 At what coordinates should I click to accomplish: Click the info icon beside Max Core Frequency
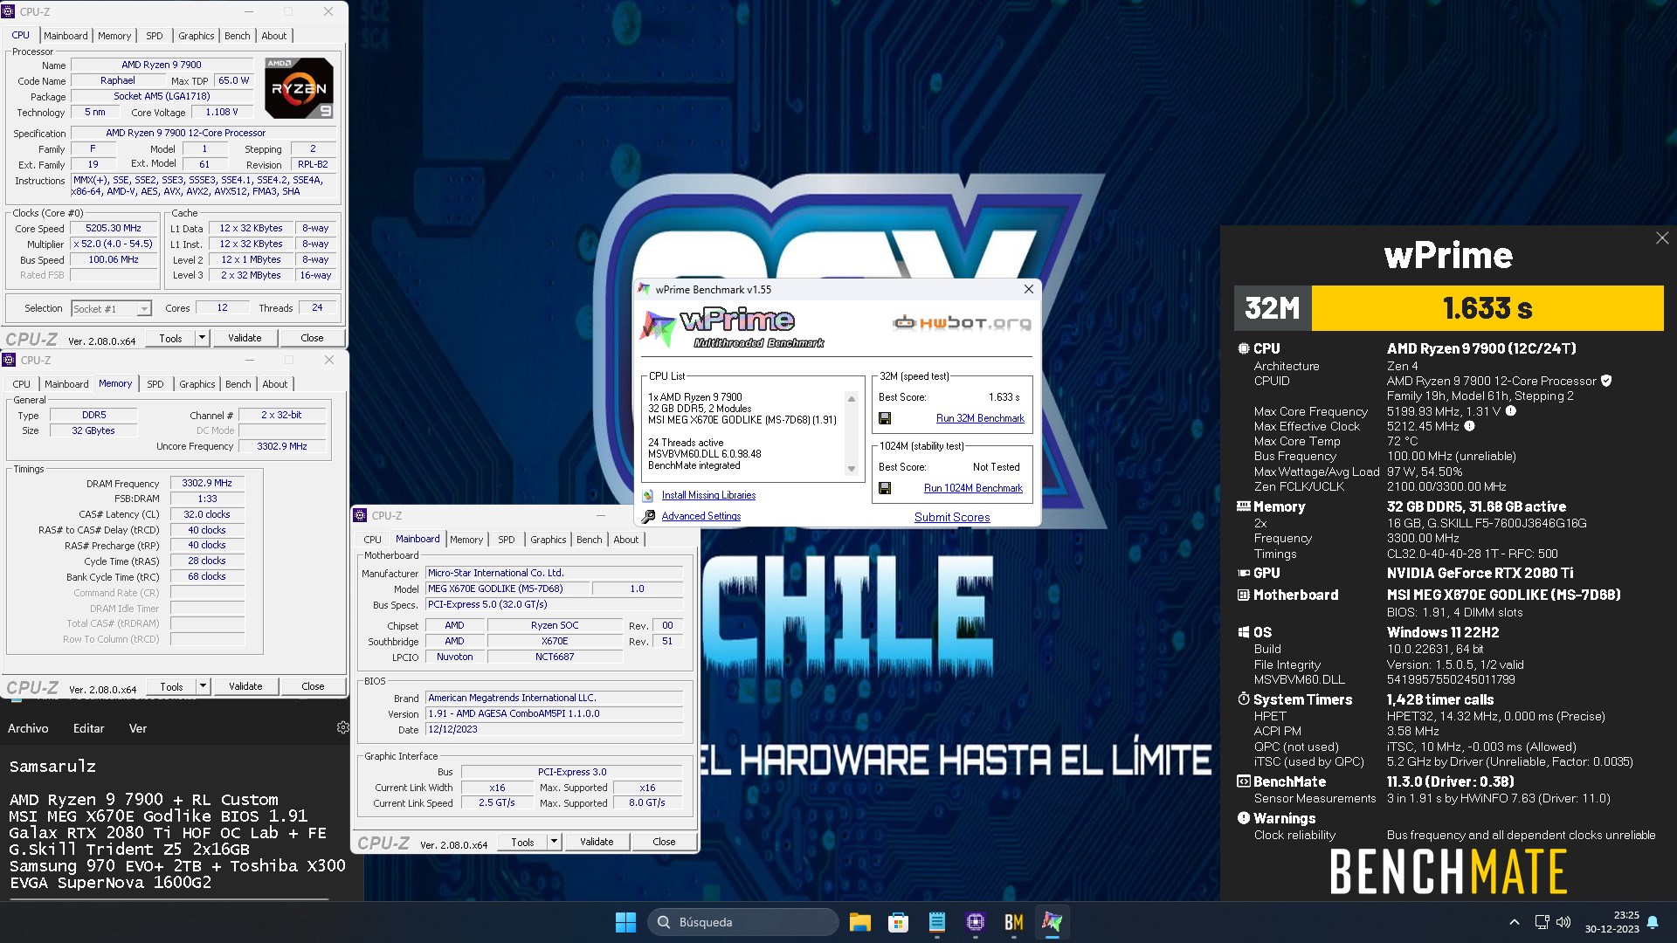click(x=1511, y=411)
